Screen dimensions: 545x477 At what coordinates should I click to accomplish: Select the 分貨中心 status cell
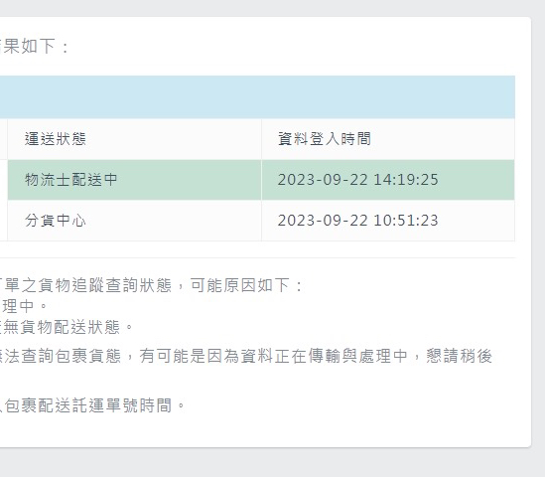click(134, 221)
